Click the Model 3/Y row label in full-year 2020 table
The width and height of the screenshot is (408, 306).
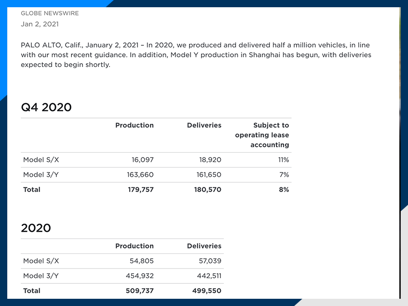pyautogui.click(x=41, y=276)
